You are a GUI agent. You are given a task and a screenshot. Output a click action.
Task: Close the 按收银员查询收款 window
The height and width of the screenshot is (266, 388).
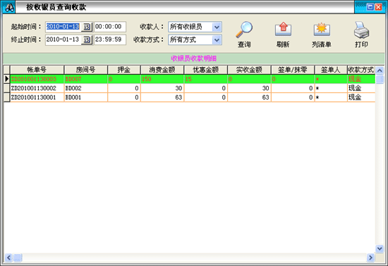(378, 7)
